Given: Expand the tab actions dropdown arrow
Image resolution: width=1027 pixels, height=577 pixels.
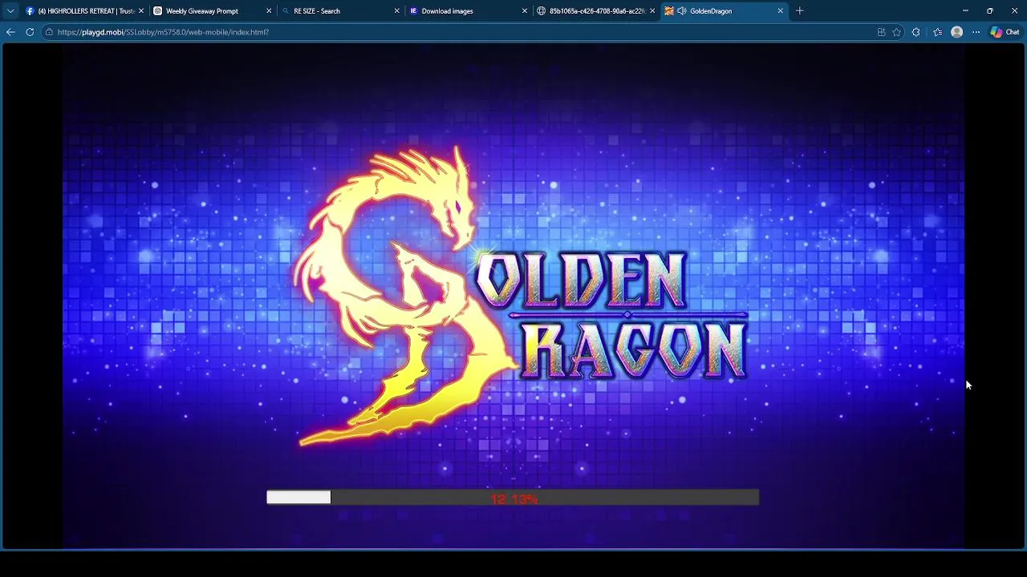Looking at the screenshot, I should point(10,11).
